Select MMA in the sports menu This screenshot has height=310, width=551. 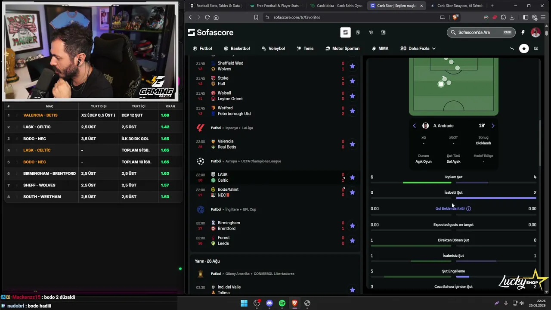pyautogui.click(x=380, y=49)
